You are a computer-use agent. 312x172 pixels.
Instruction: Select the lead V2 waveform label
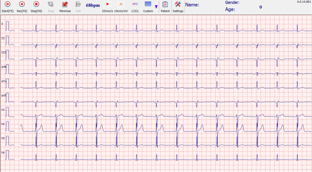3,124
